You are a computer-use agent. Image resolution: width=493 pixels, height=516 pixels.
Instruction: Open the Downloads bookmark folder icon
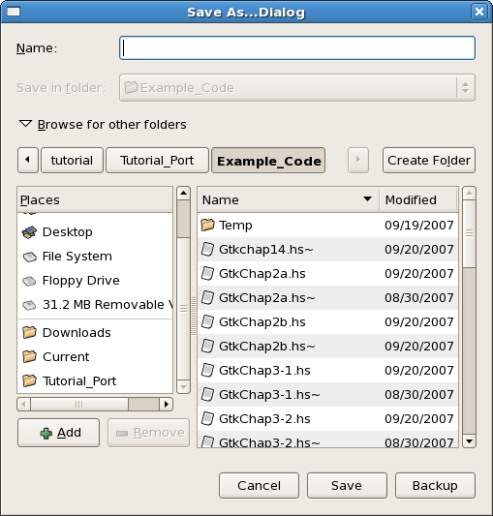(x=29, y=332)
